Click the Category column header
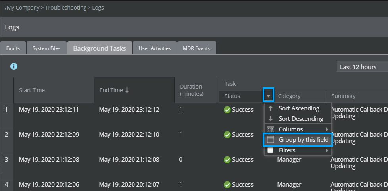Viewport: 388px width, 191px height. (300, 96)
